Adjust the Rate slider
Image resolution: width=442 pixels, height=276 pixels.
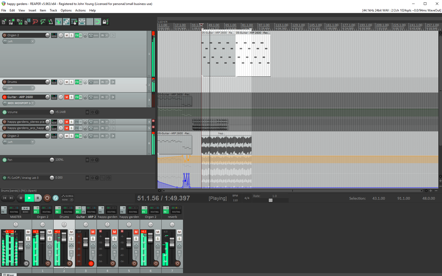click(270, 200)
